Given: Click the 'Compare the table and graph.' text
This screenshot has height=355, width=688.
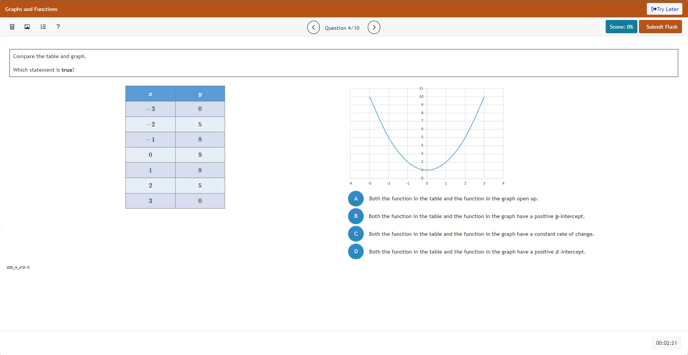Looking at the screenshot, I should [50, 57].
